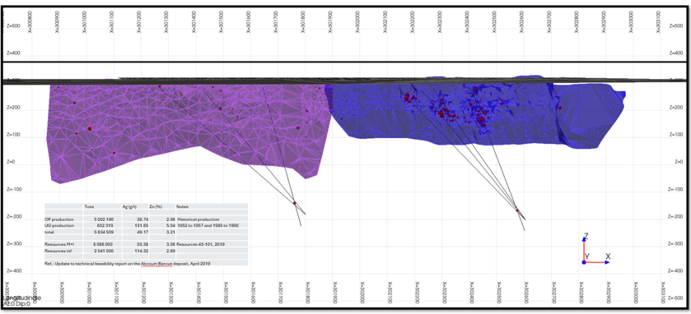Select the 'Resources M+I' row label
This screenshot has width=691, height=314.
click(x=59, y=244)
